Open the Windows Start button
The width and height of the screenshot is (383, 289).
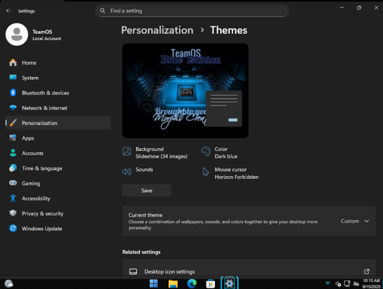coord(154,284)
